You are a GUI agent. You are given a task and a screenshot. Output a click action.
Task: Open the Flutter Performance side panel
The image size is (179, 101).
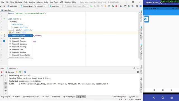click(141, 52)
